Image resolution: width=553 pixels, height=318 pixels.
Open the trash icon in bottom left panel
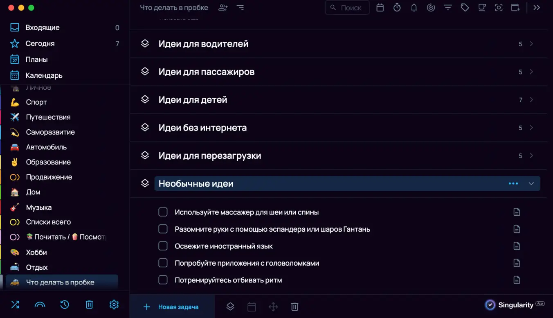pos(89,304)
